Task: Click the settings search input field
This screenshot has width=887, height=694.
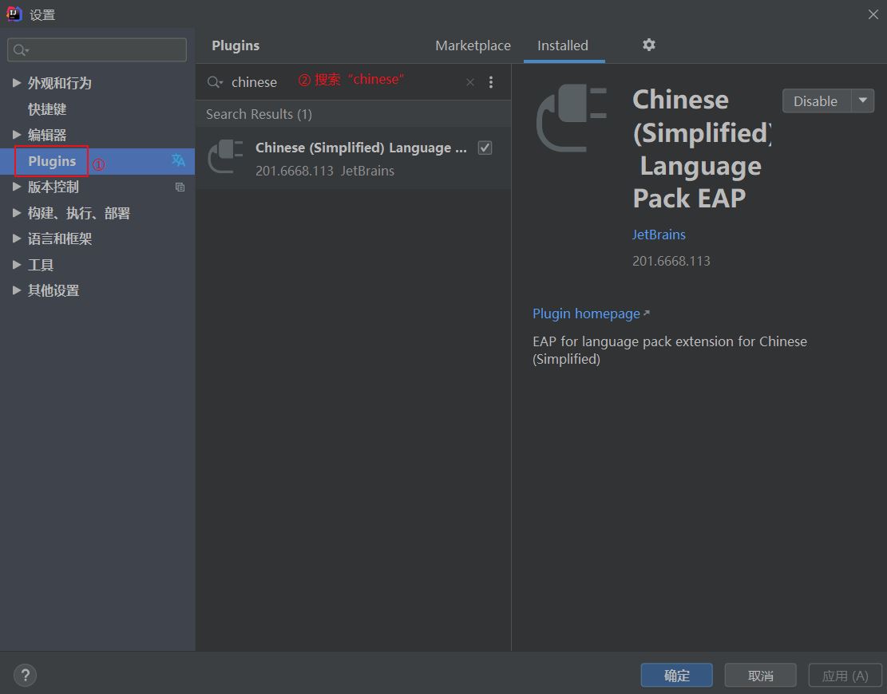Action: (97, 50)
